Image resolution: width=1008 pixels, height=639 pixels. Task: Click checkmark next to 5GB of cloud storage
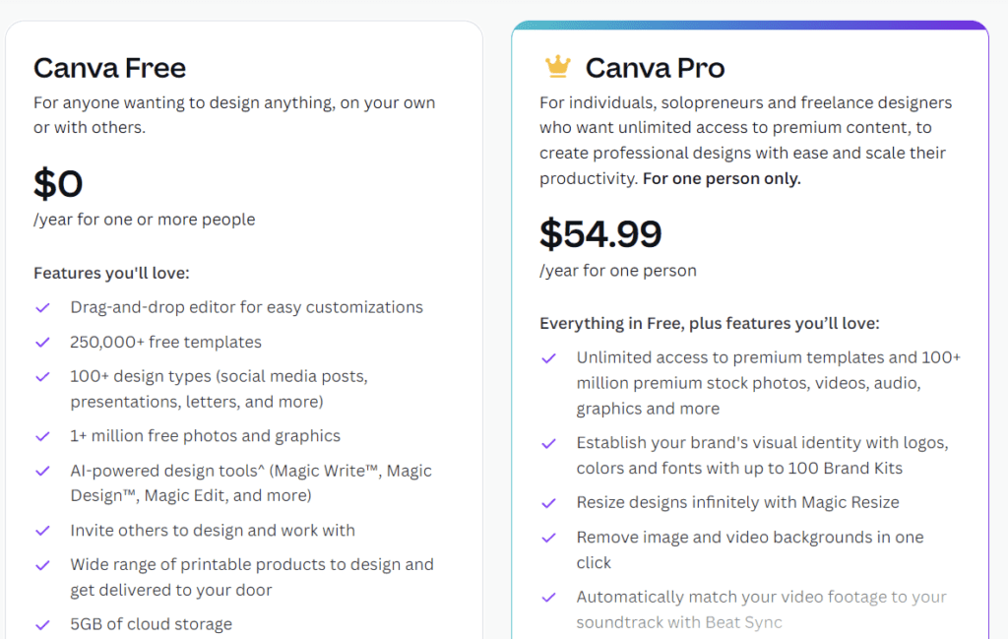43,625
